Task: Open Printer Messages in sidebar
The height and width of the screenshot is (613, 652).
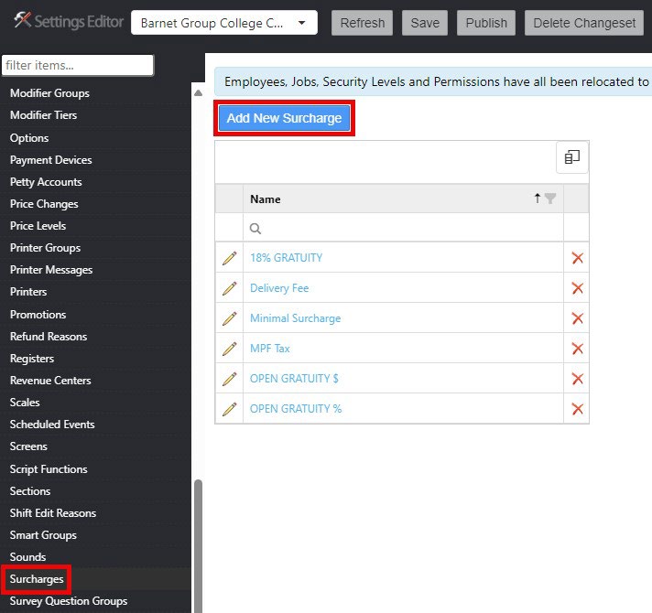Action: coord(51,270)
